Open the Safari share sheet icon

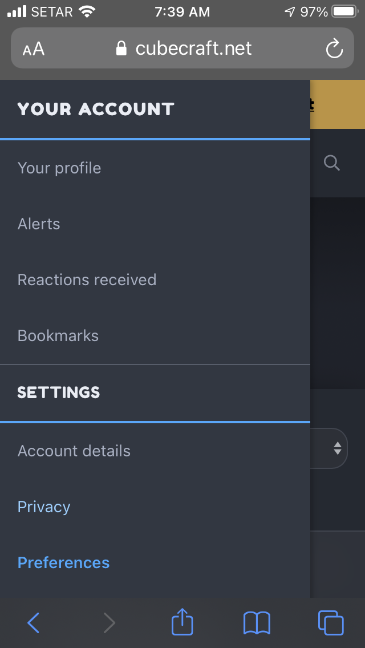point(182,621)
